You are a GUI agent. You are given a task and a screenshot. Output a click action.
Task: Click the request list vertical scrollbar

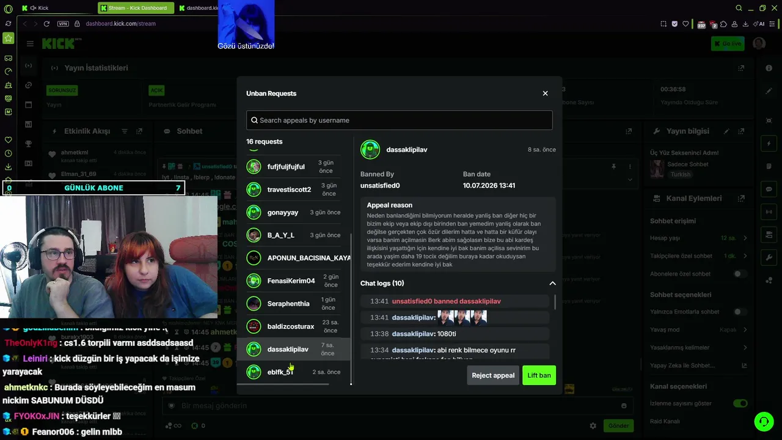pyautogui.click(x=351, y=309)
